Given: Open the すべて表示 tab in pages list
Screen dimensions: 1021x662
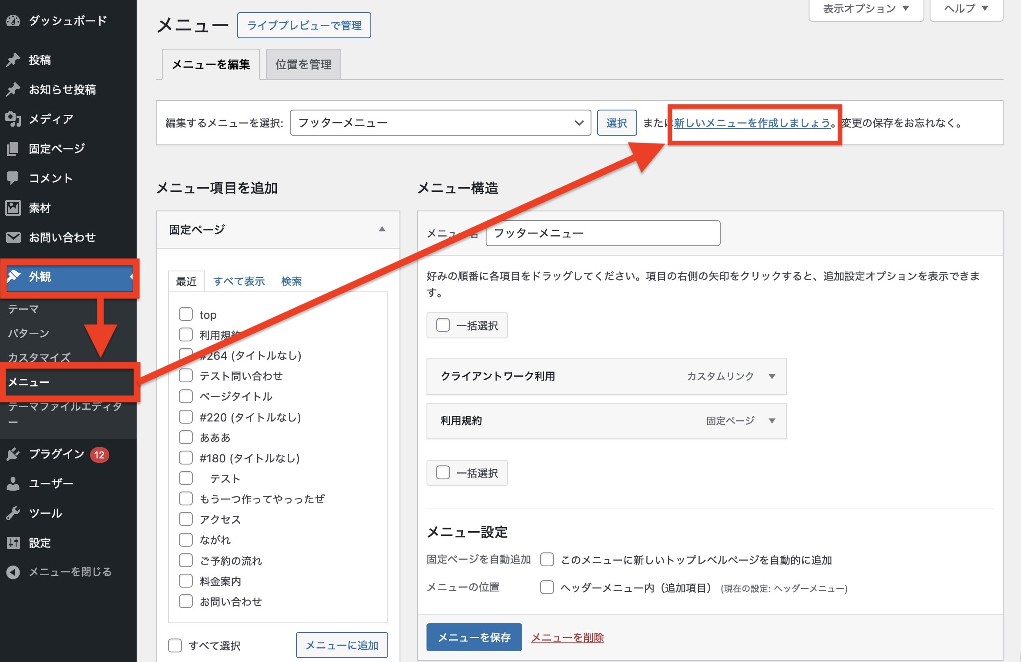Looking at the screenshot, I should (x=239, y=281).
